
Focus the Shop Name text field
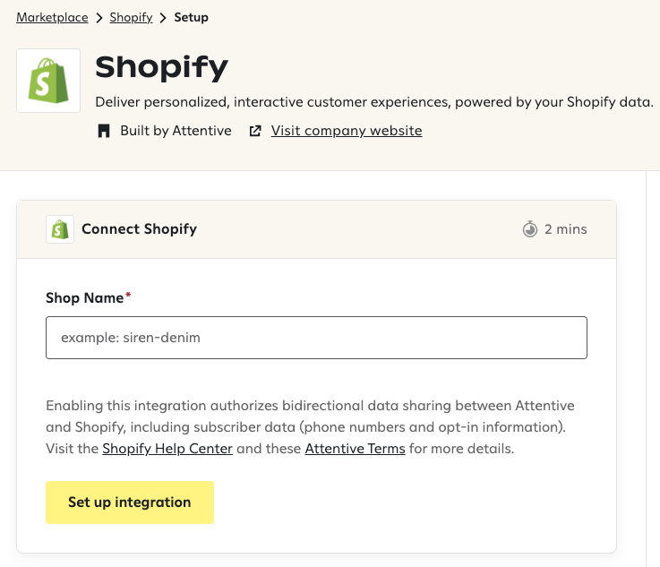316,338
